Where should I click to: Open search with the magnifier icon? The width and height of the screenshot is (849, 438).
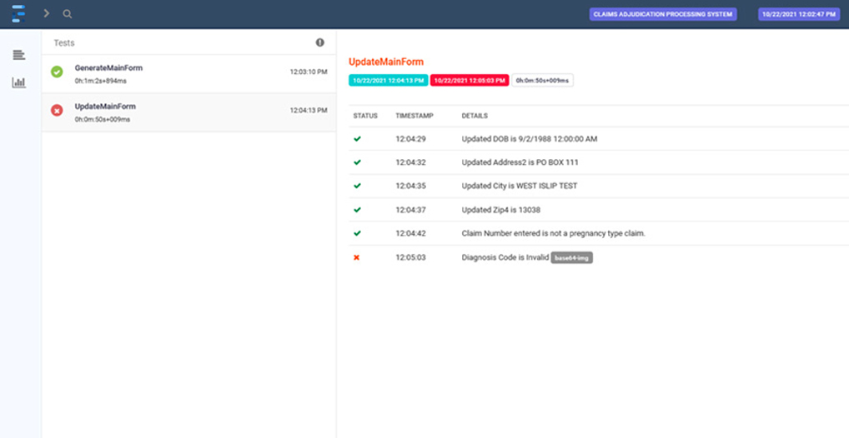tap(68, 14)
